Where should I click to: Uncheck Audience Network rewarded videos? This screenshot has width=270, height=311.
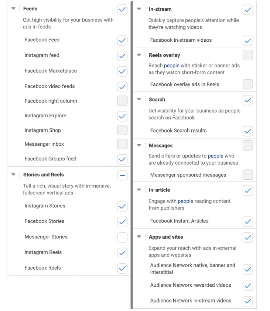248,285
